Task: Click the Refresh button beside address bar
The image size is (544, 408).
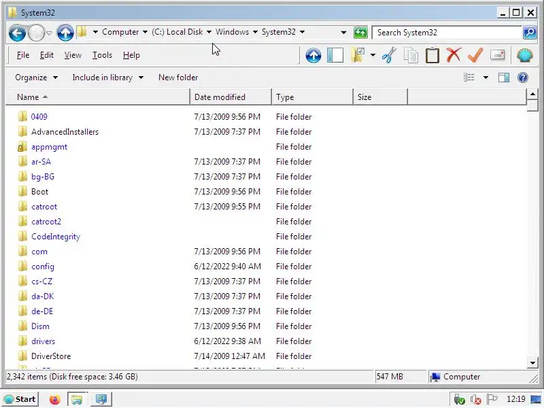Action: (360, 33)
